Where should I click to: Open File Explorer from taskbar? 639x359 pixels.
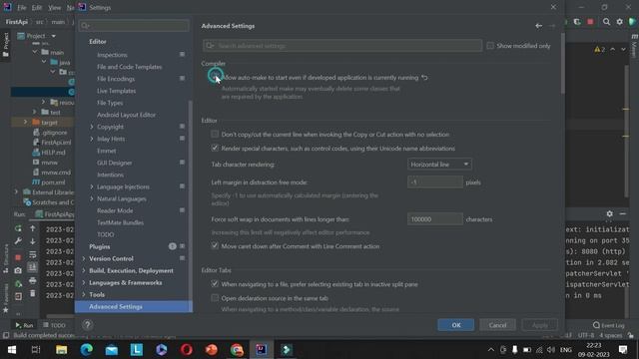(62, 350)
